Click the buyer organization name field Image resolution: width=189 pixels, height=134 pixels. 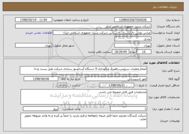[83, 26]
